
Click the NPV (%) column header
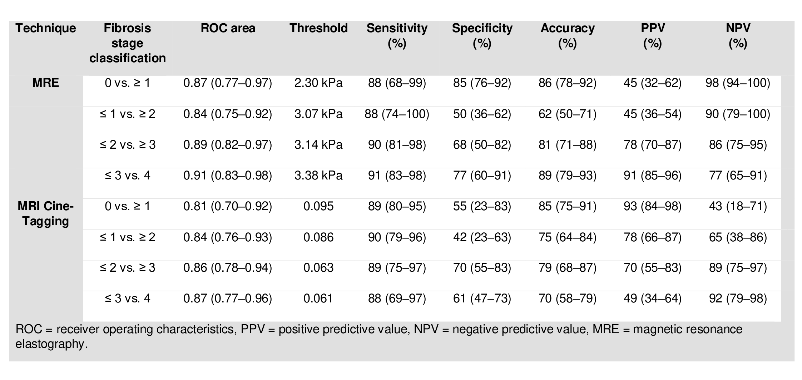[x=738, y=36]
